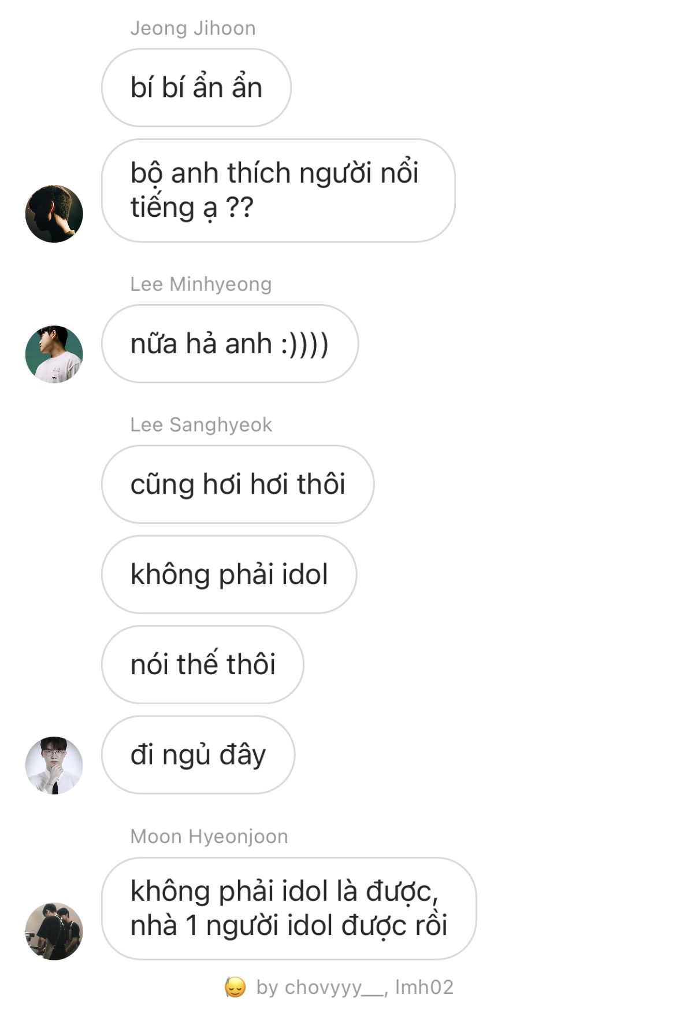Select the 'nói thế thôi' message
The width and height of the screenshot is (676, 1013).
tap(203, 665)
